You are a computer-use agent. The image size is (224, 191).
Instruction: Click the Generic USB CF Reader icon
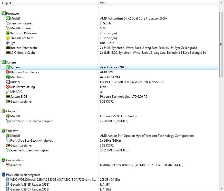coord(8,189)
